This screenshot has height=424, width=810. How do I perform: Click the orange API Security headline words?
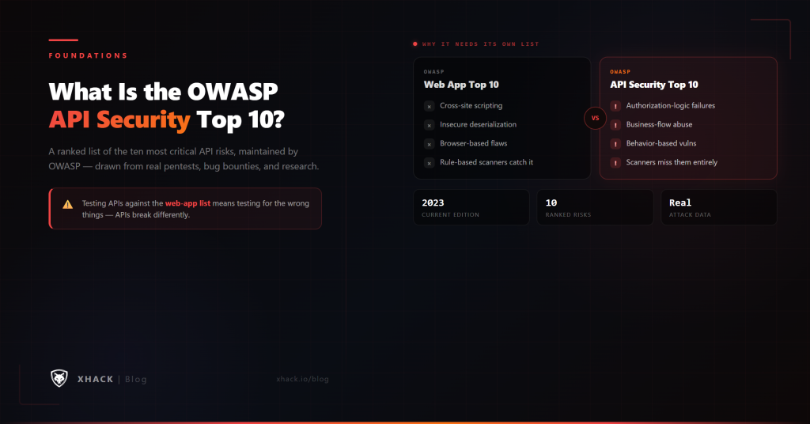coord(120,119)
